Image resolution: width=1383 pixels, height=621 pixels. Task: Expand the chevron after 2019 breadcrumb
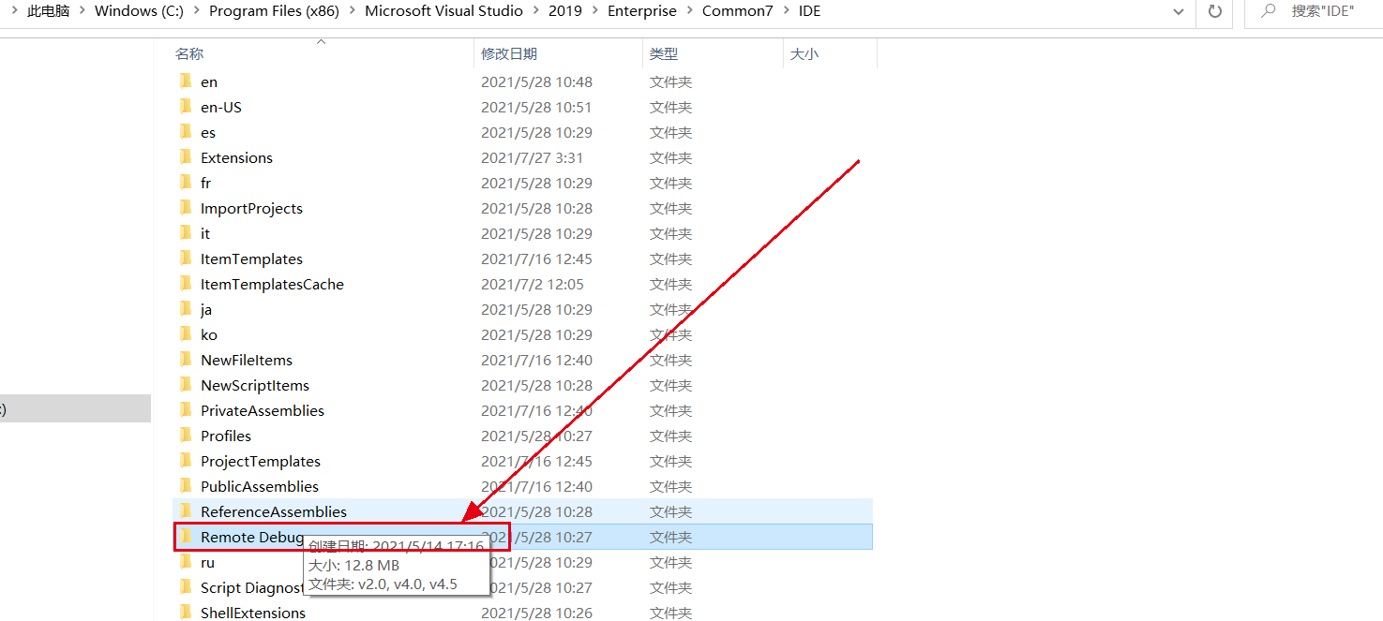pyautogui.click(x=595, y=11)
